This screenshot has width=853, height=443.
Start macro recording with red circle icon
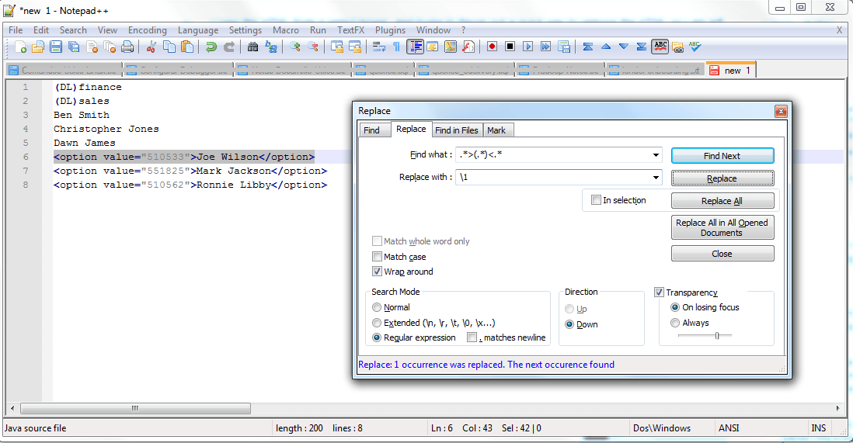[x=492, y=47]
